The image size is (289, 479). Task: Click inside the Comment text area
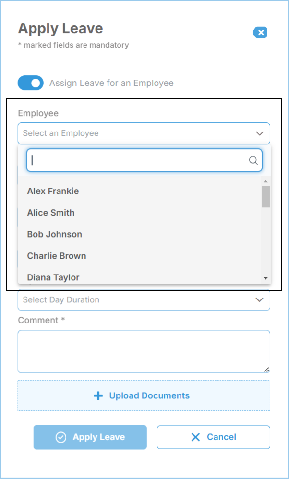[144, 351]
